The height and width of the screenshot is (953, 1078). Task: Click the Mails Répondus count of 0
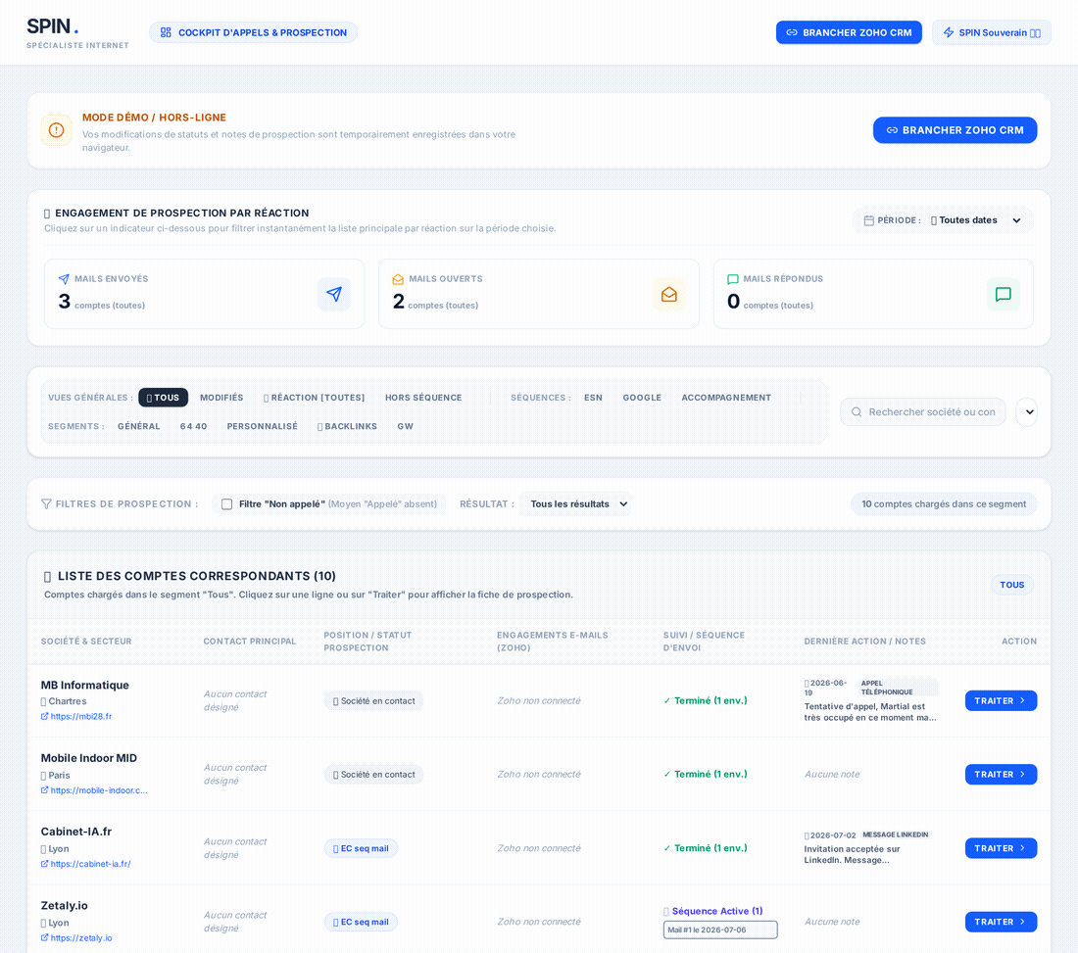point(734,301)
